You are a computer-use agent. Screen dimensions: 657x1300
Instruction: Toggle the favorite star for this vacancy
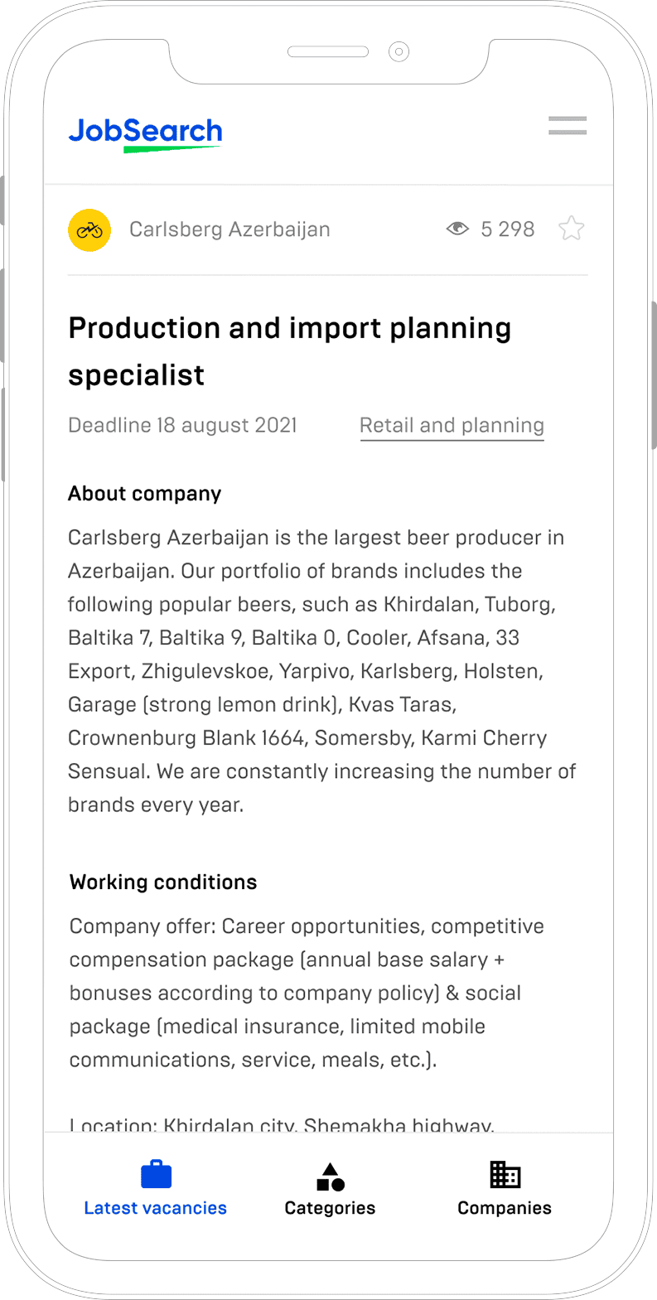click(572, 229)
